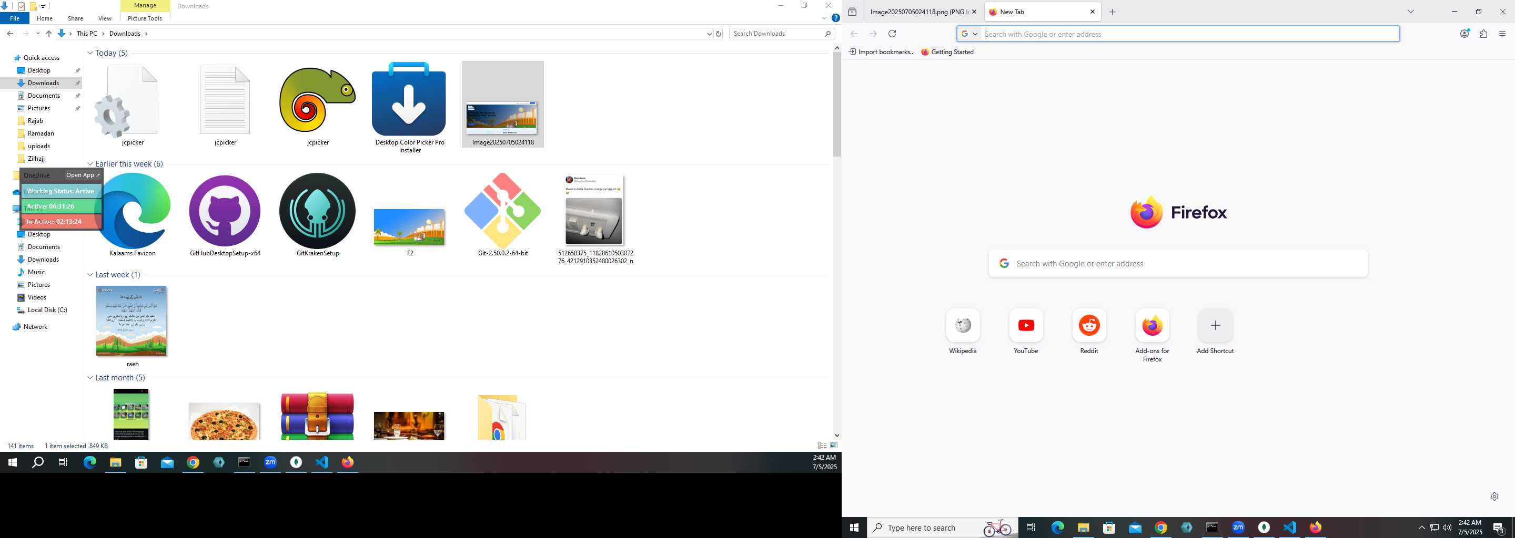Collapse the Last week (1) group
The image size is (1515, 538).
click(x=90, y=275)
